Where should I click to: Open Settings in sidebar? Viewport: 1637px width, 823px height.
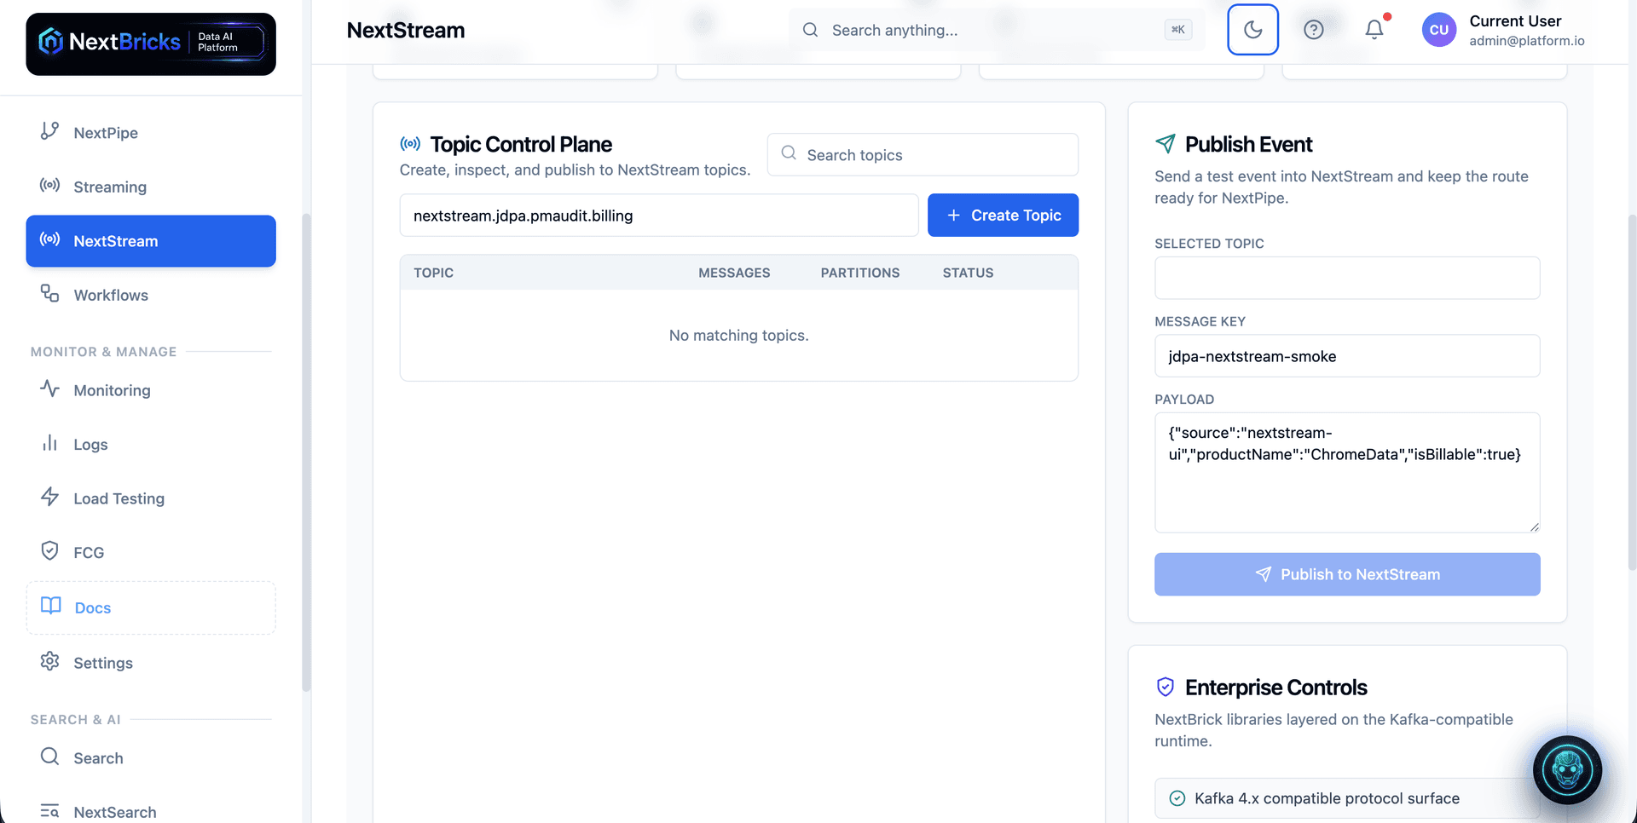coord(151,663)
